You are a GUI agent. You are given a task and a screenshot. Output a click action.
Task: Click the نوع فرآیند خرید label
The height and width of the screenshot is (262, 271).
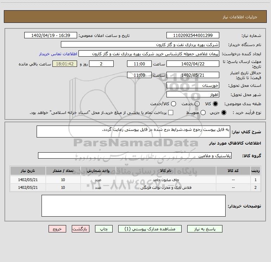tap(247, 113)
